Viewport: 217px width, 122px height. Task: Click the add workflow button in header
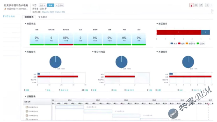tap(59, 6)
